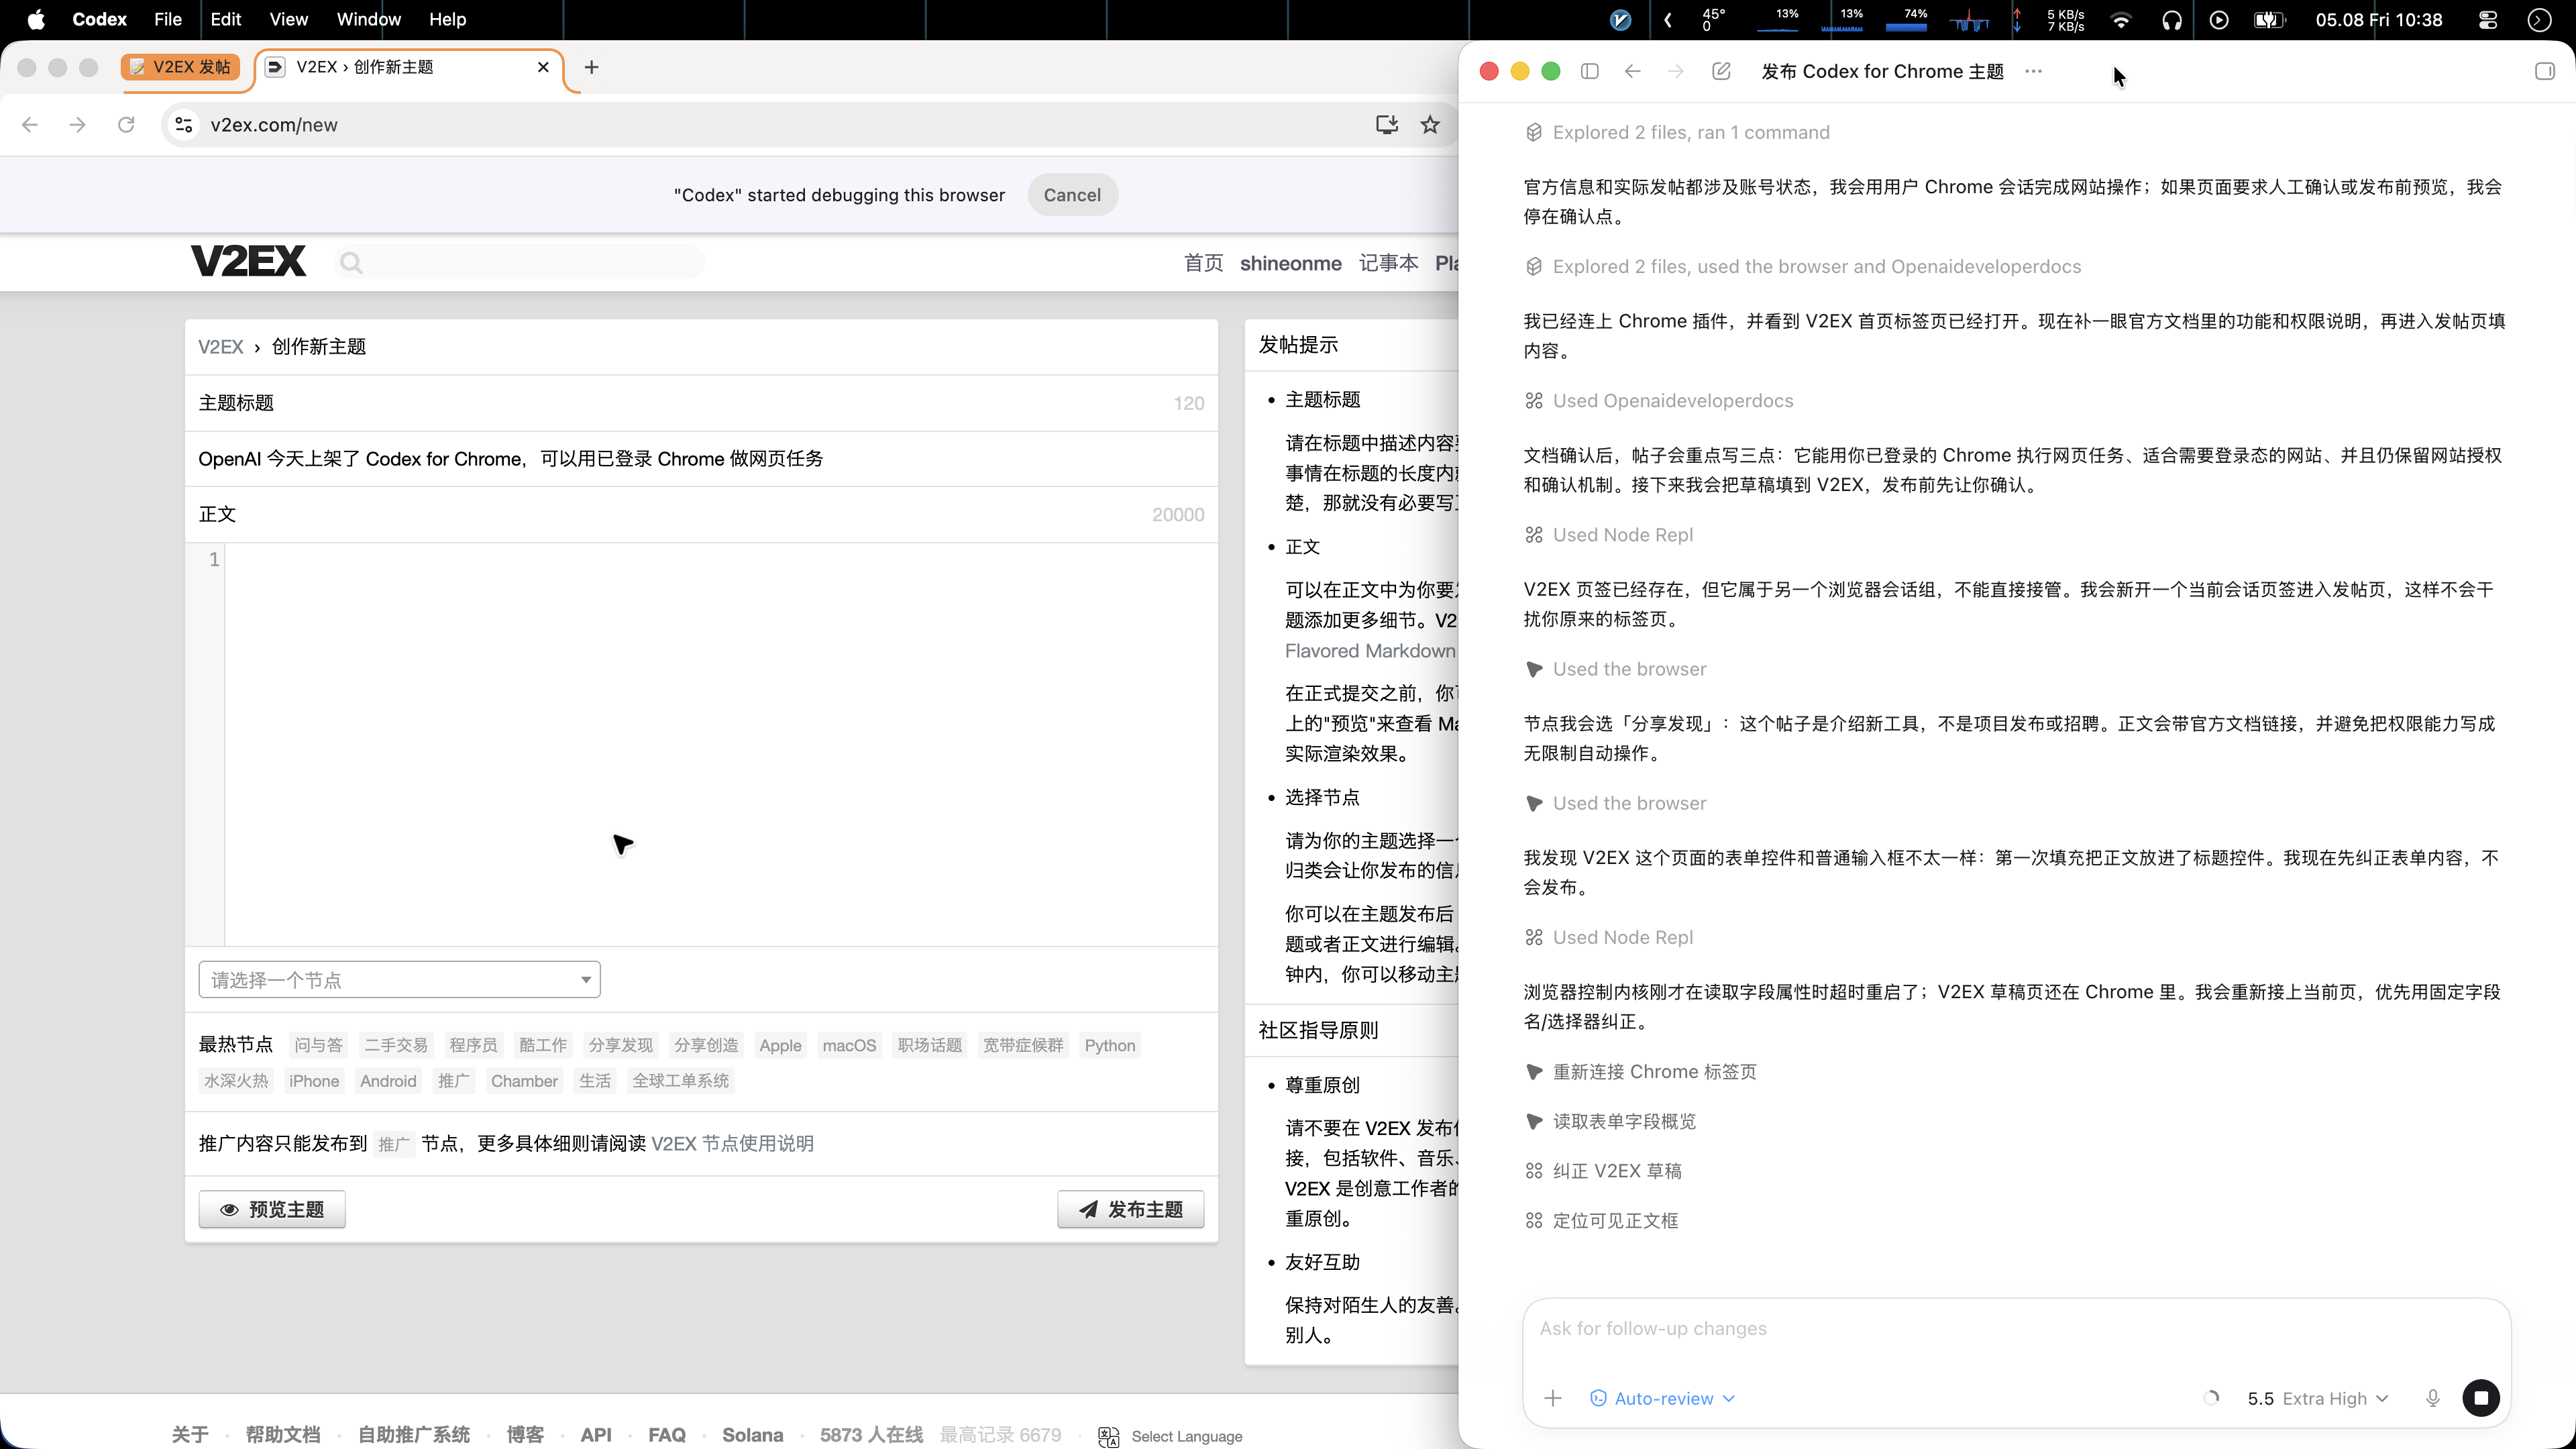Open a new browser tab with plus

click(x=592, y=67)
